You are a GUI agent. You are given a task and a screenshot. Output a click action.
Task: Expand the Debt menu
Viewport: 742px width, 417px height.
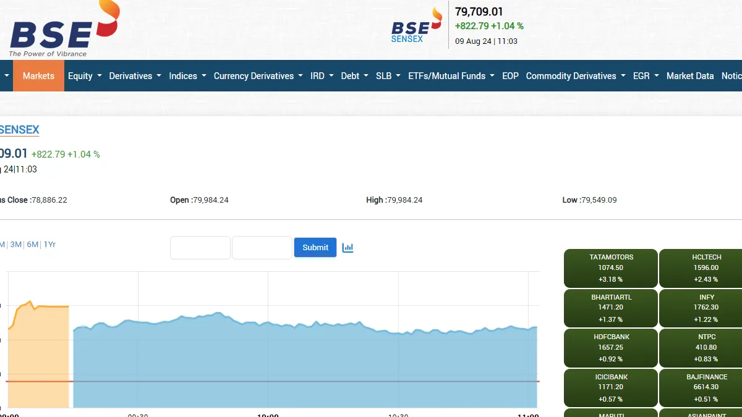tap(355, 76)
